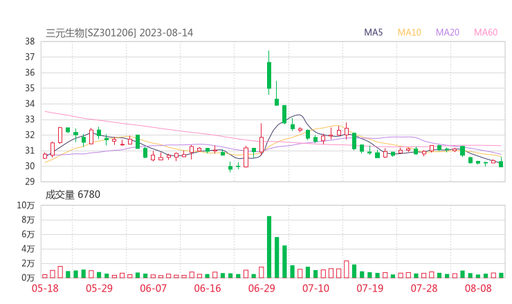
Task: Click the price axis value 32
Action: [x=30, y=135]
